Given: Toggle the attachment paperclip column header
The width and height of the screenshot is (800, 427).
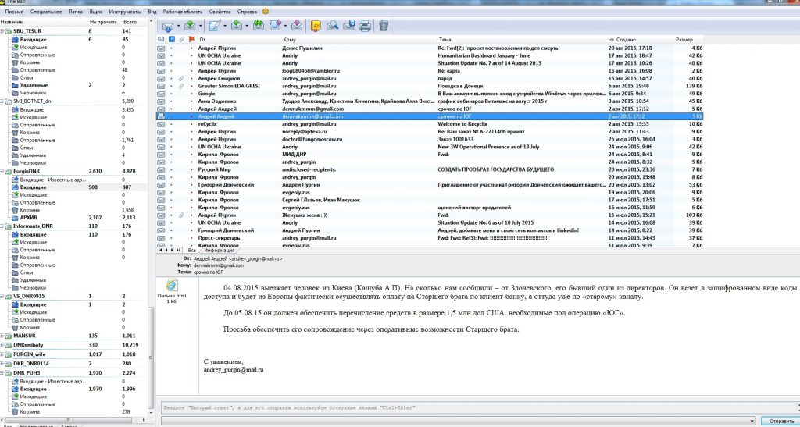Looking at the screenshot, I should (181, 39).
